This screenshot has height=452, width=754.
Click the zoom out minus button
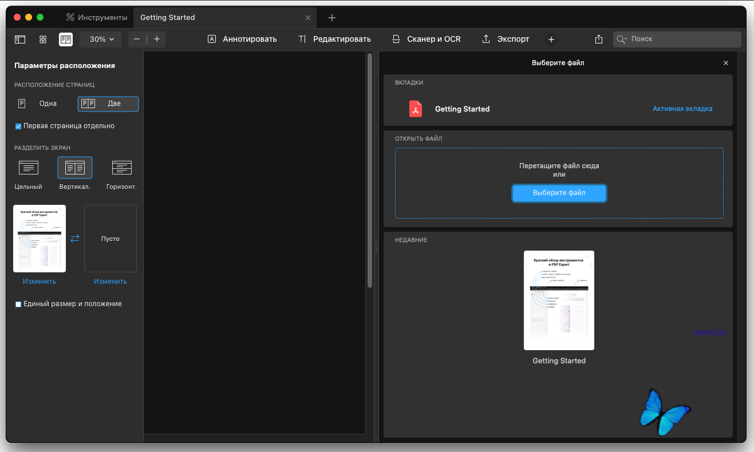point(137,39)
